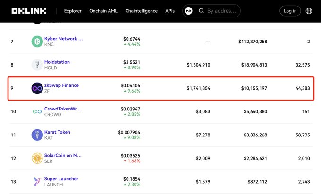Click the 44,383 holders cell

[303, 88]
